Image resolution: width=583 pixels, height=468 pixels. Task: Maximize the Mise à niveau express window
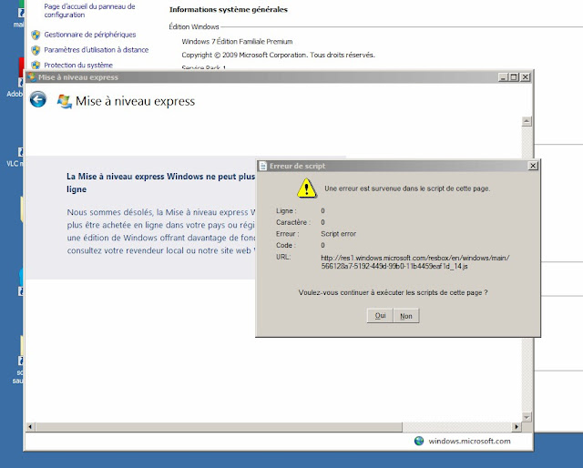(514, 77)
